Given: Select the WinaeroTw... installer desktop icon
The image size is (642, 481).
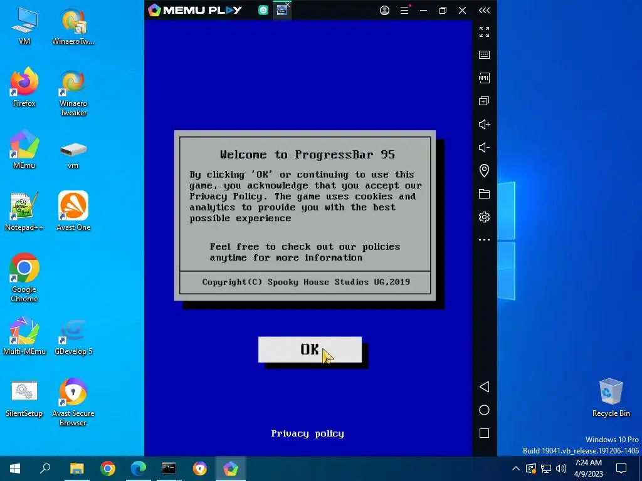Looking at the screenshot, I should coord(73,26).
